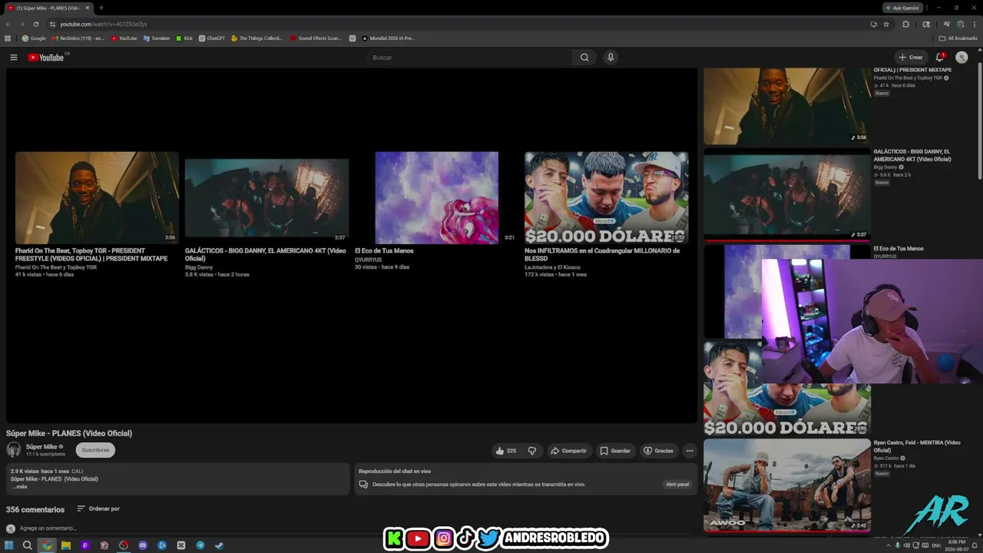This screenshot has width=983, height=553.
Task: Reload the page in Chrome
Action: click(35, 24)
